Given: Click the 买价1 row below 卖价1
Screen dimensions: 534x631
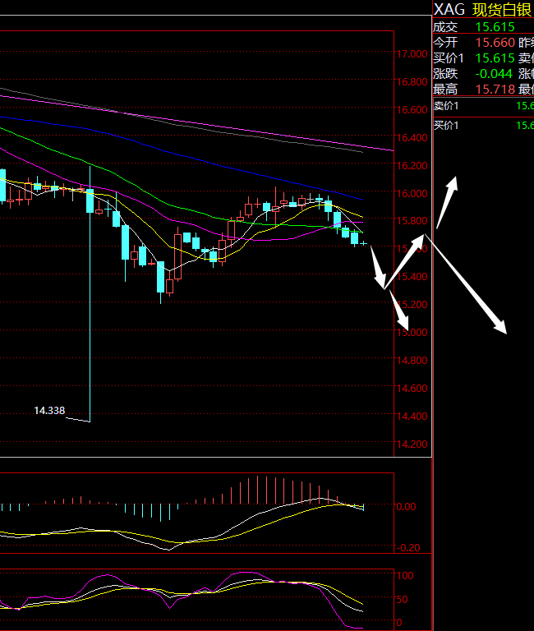Looking at the screenshot, I should (x=483, y=126).
